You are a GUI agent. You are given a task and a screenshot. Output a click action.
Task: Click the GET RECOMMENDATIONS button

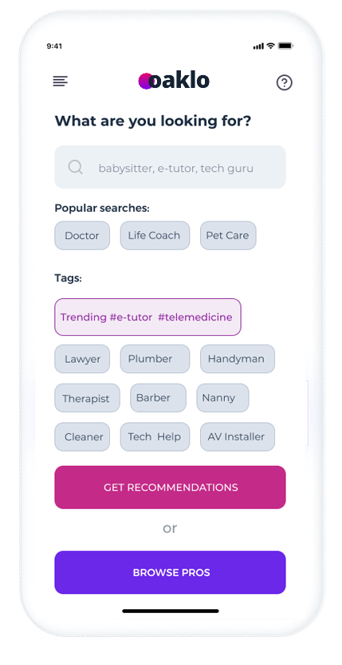(170, 488)
